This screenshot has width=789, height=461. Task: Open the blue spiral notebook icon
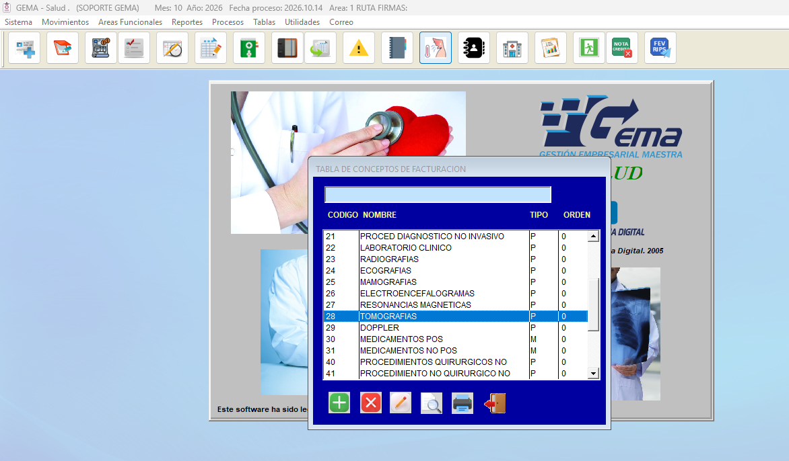[397, 48]
